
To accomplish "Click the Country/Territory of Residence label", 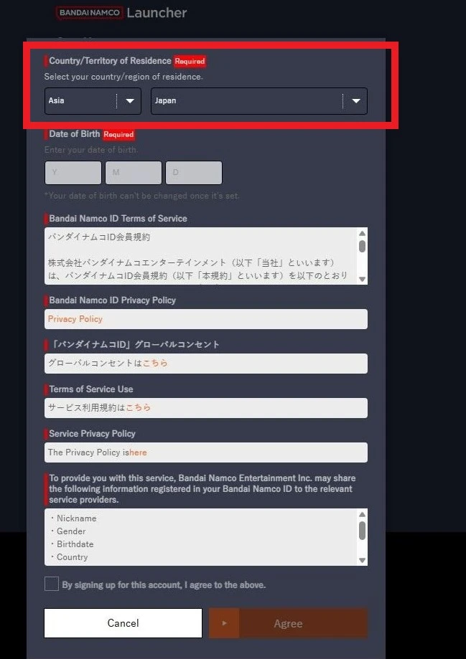I will click(x=110, y=61).
